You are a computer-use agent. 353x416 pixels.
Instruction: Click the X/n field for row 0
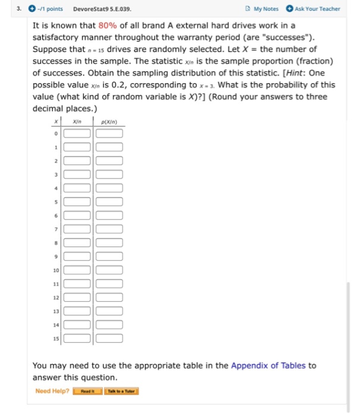(77, 133)
